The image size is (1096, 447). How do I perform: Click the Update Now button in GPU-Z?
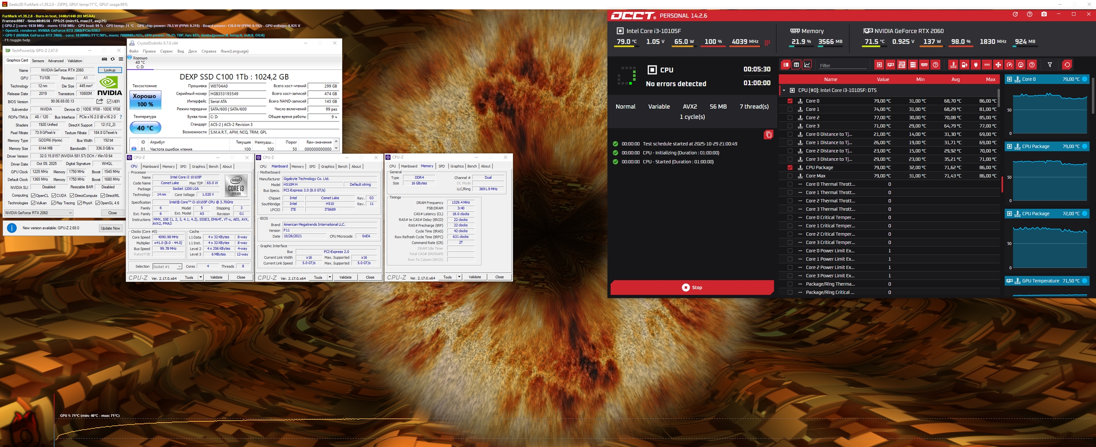tap(110, 228)
